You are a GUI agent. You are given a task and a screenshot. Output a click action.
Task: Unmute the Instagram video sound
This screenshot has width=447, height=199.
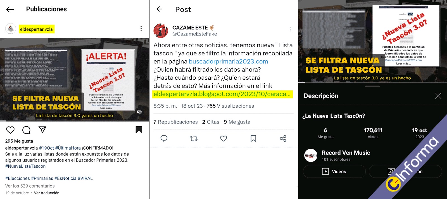139,112
